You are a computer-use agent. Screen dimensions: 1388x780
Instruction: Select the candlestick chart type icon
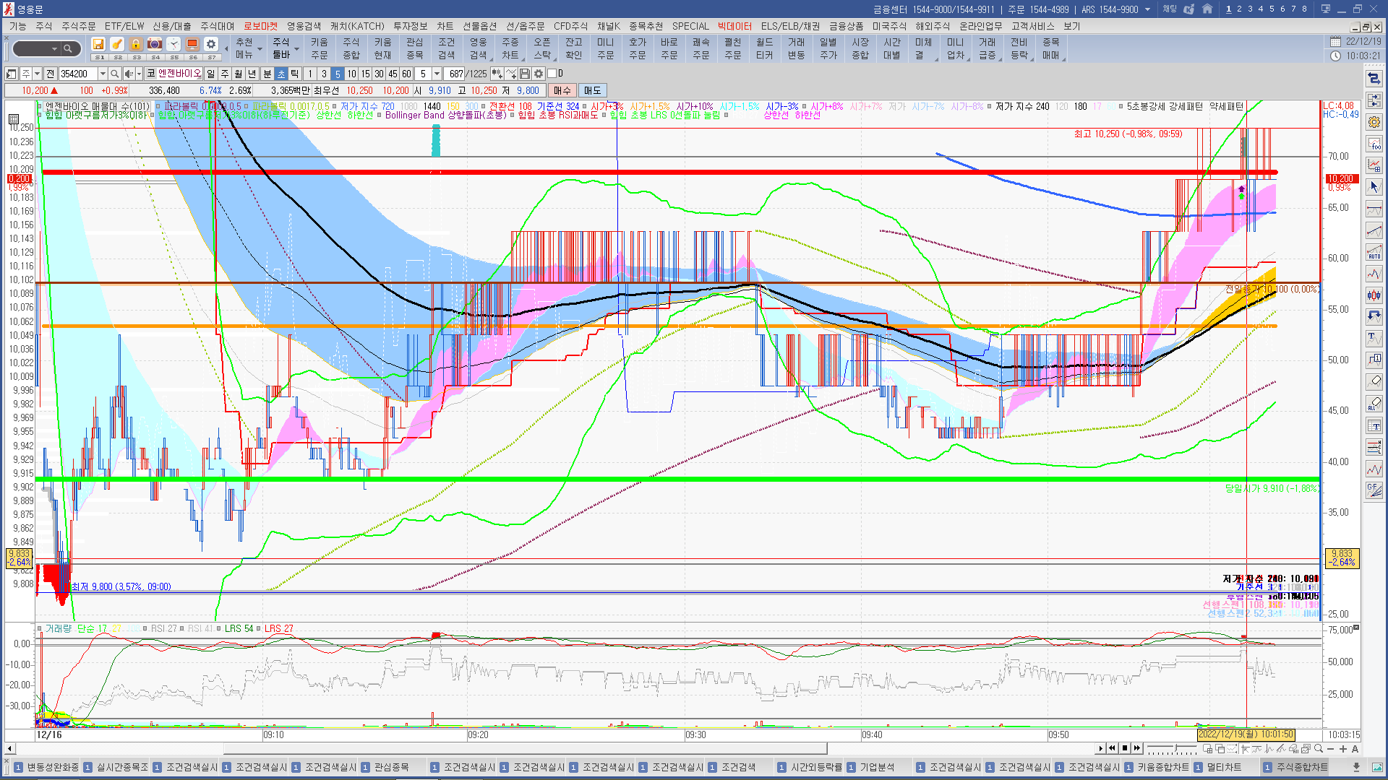tap(1374, 295)
